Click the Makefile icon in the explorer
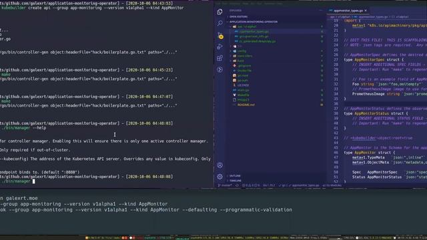The image size is (427, 240). tap(234, 95)
